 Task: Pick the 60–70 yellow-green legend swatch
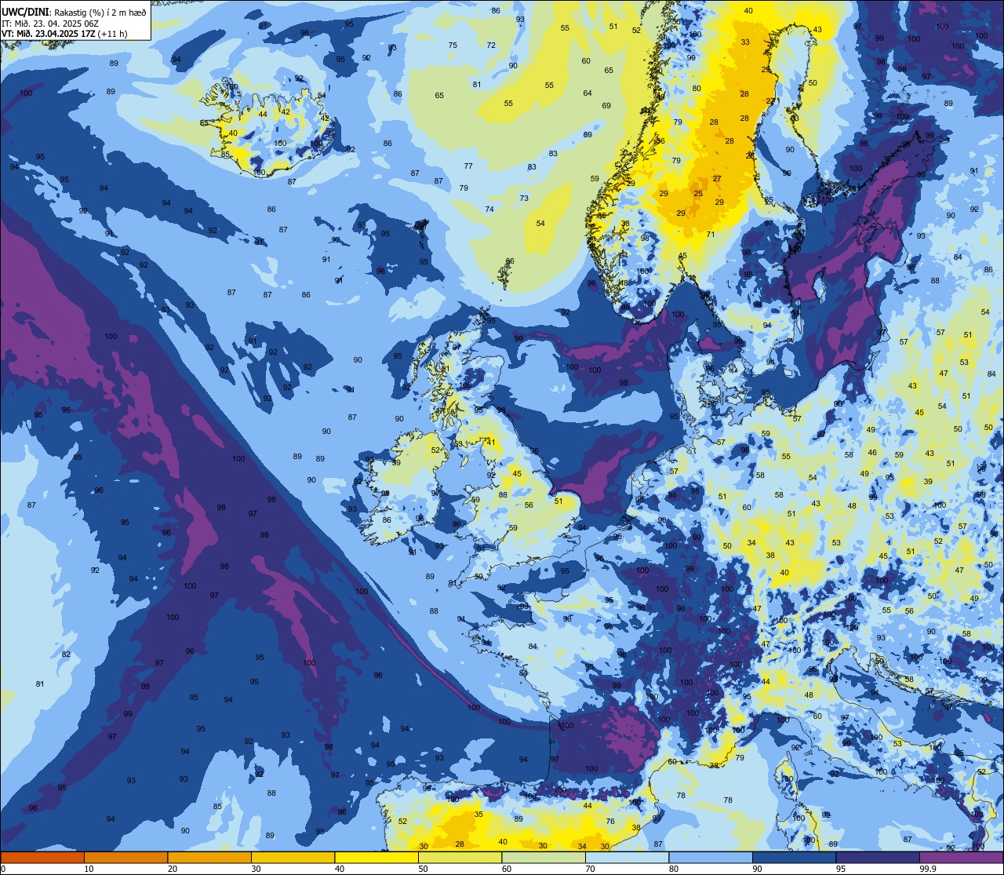544,857
